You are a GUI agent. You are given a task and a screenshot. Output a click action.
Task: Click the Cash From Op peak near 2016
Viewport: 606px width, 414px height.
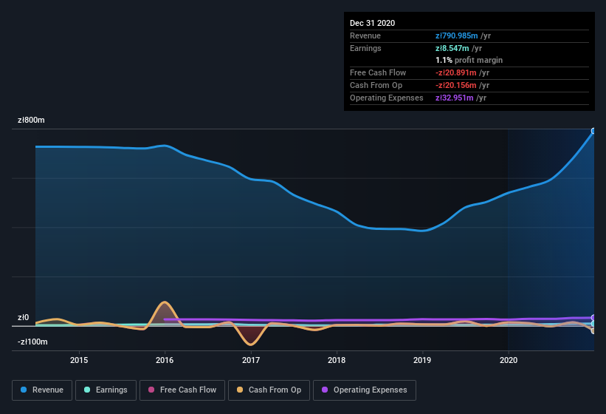[165, 302]
